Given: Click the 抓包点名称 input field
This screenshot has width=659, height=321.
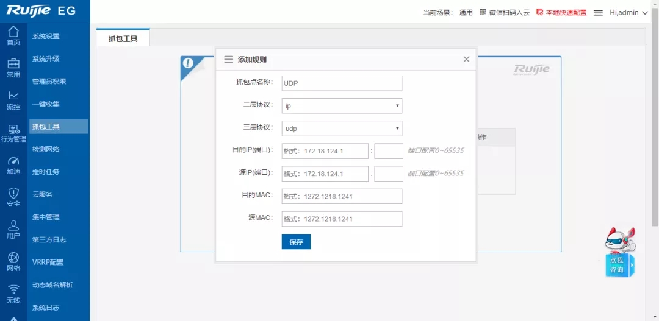Looking at the screenshot, I should pos(342,83).
